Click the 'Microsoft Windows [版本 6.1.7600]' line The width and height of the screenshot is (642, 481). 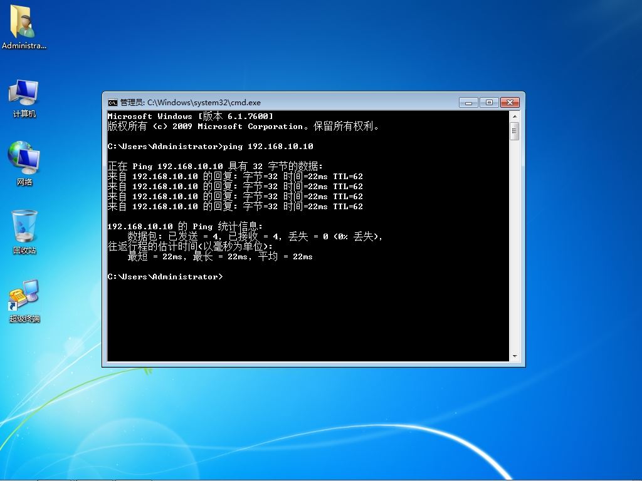click(191, 116)
